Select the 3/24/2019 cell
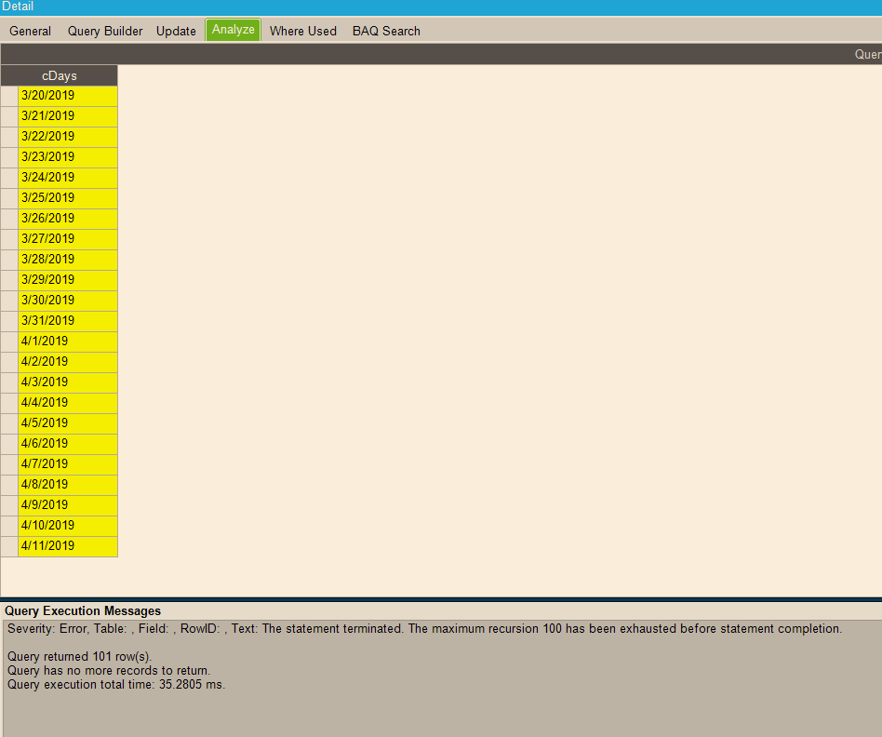 (68, 177)
